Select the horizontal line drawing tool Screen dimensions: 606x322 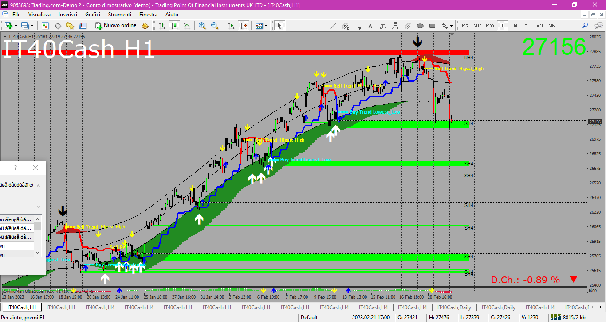[x=320, y=26]
